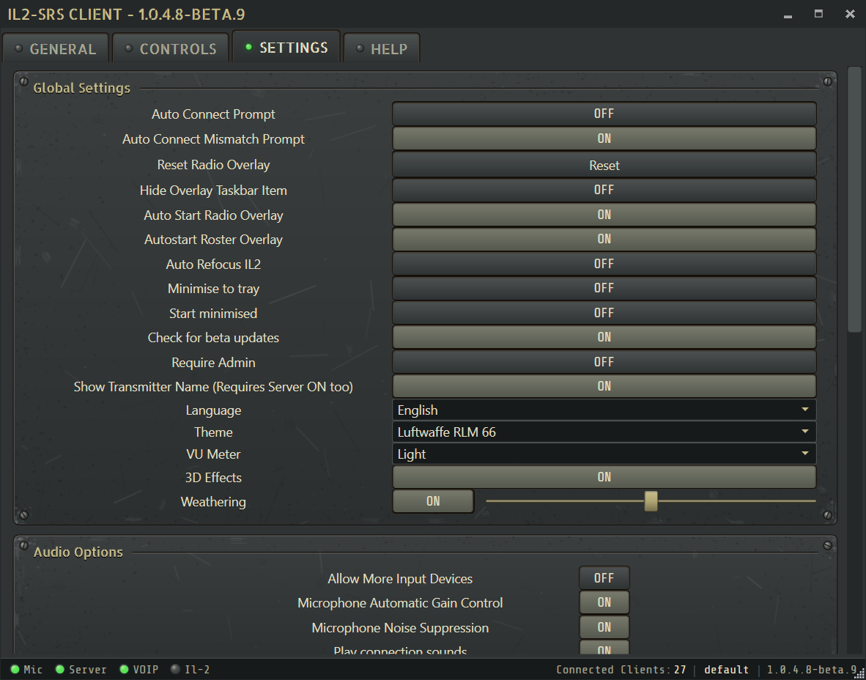
Task: Disable Microphone Automatic Gain Control
Action: (x=604, y=602)
